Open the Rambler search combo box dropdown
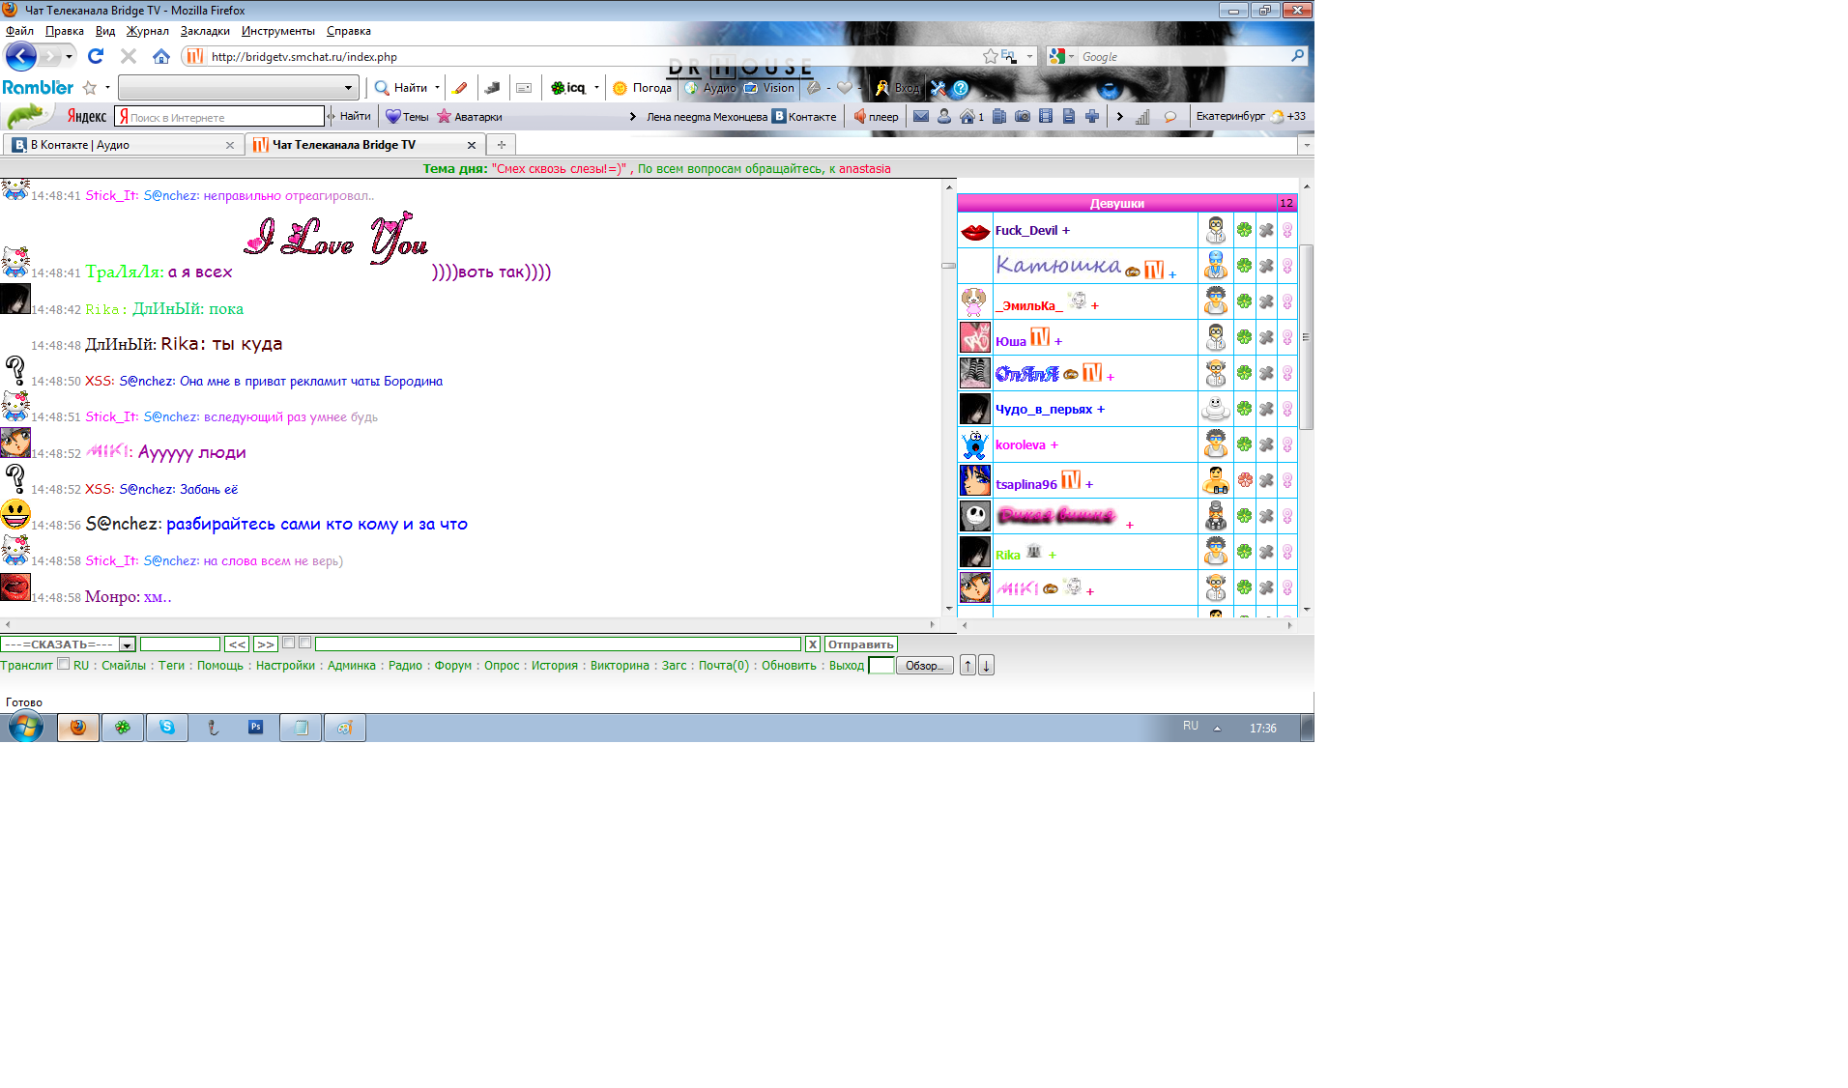The image size is (1848, 1088). pyautogui.click(x=348, y=88)
